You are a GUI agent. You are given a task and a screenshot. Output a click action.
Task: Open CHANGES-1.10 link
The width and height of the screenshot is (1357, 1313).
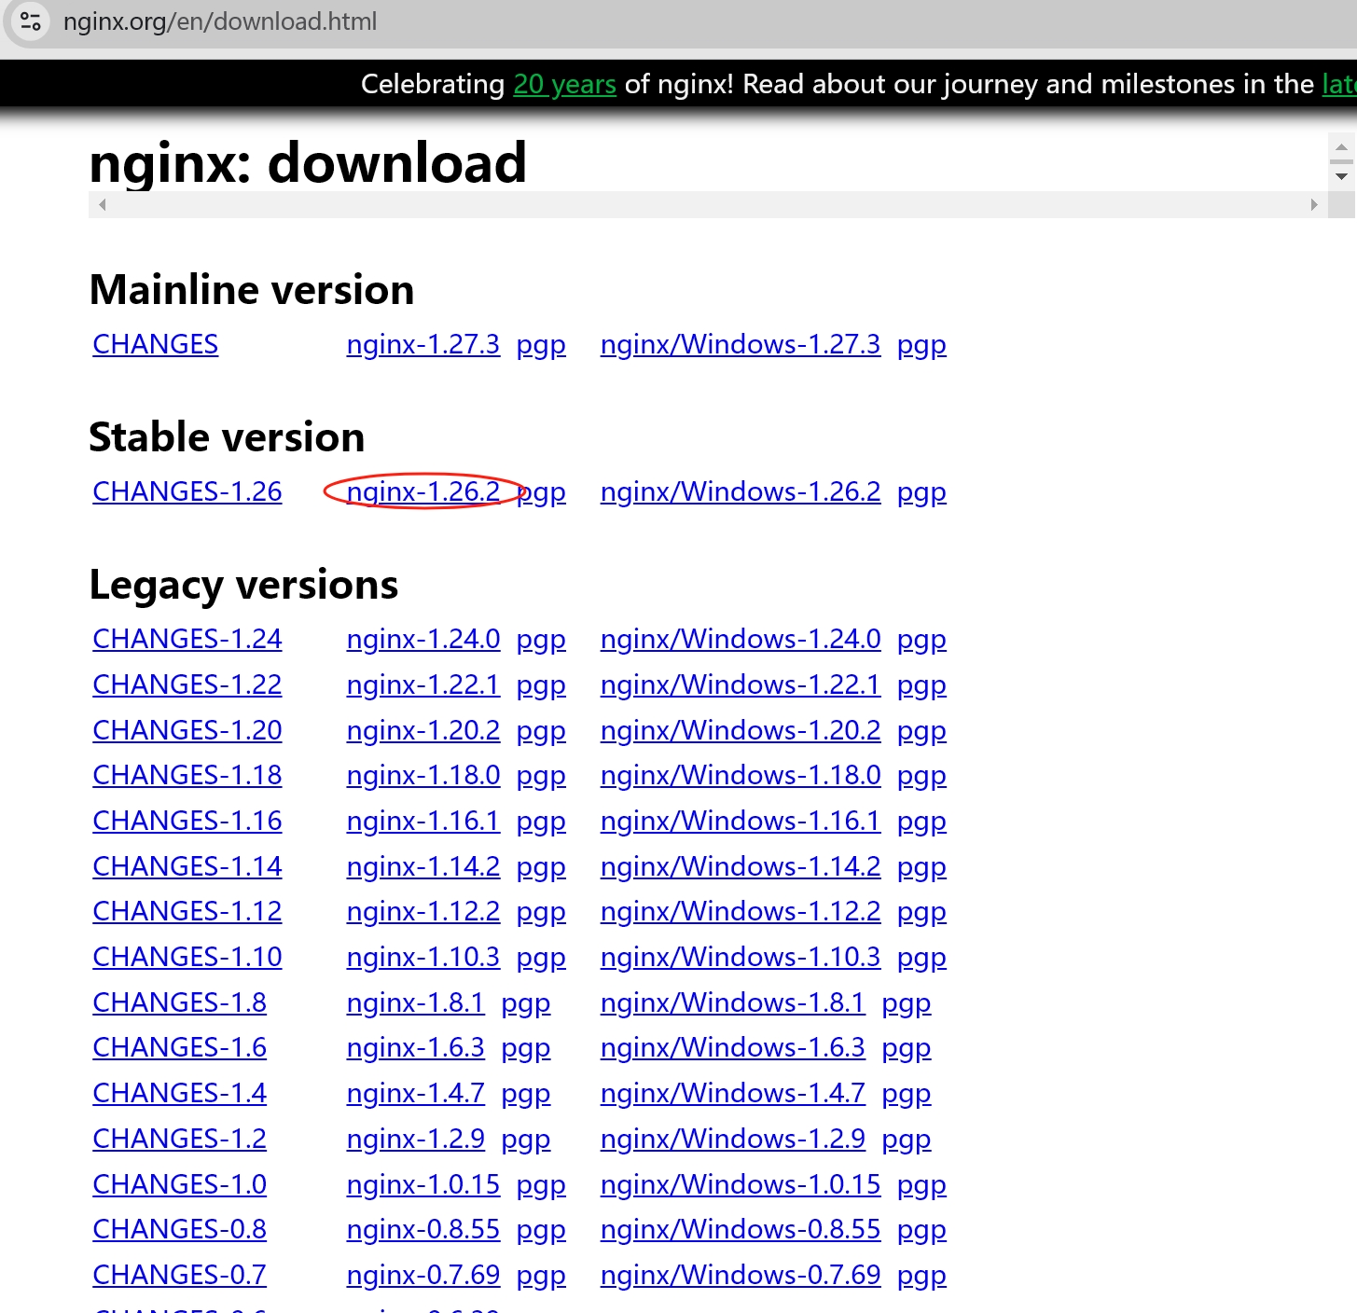(187, 957)
